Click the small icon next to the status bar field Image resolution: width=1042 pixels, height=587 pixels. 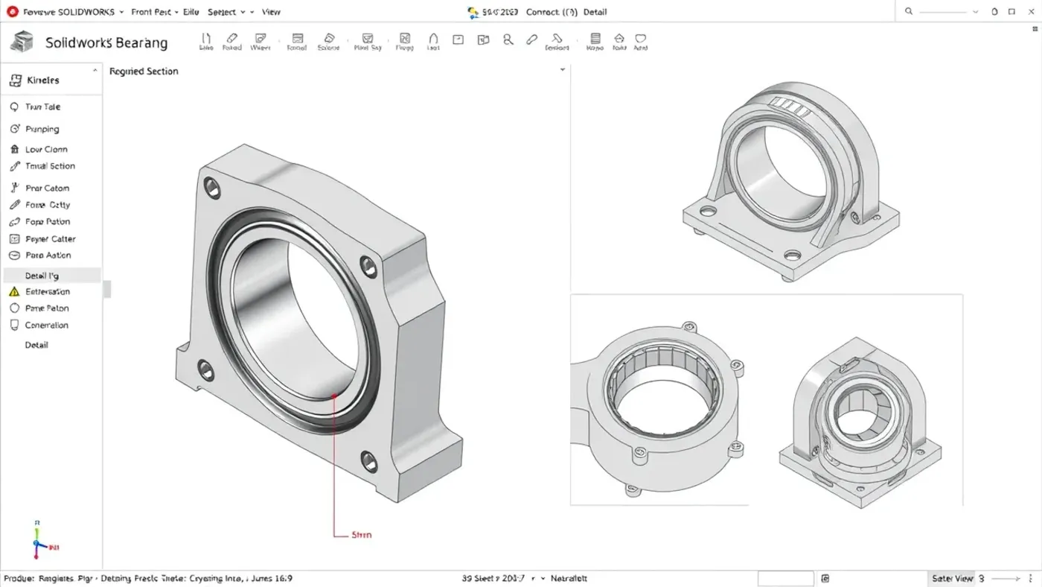825,579
